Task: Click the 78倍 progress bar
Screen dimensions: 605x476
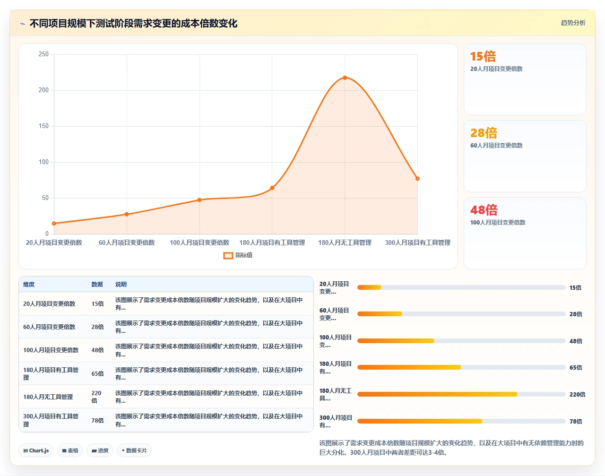Action: click(x=461, y=421)
